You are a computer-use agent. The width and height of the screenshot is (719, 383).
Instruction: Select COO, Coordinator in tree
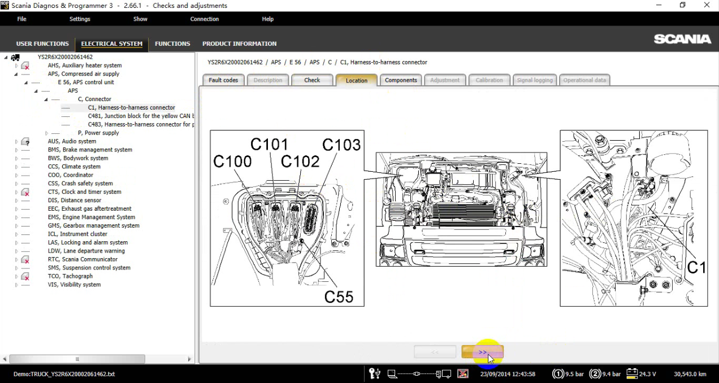pos(71,175)
